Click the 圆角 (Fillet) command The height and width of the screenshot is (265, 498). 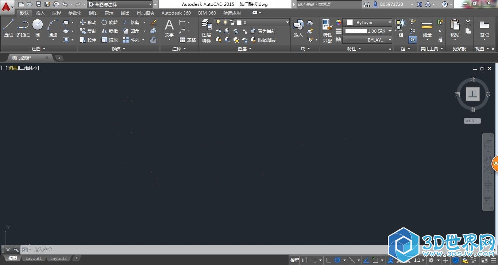(x=131, y=31)
